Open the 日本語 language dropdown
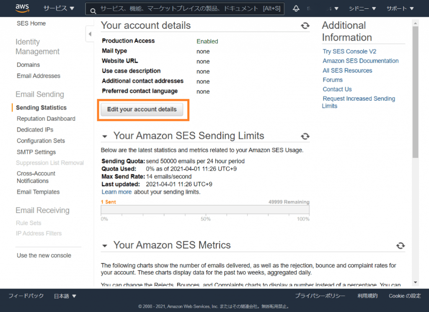Screen dimensions: 429x312 pyautogui.click(x=65, y=296)
